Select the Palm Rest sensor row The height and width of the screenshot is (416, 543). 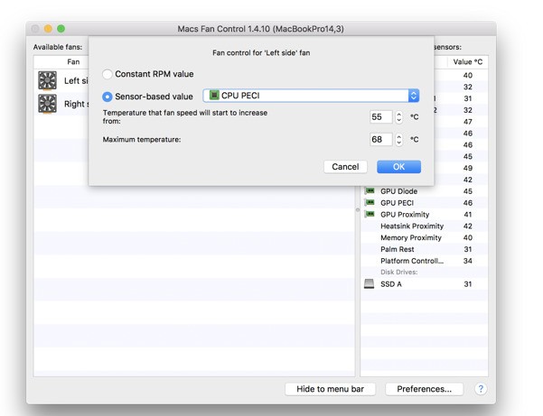point(425,249)
